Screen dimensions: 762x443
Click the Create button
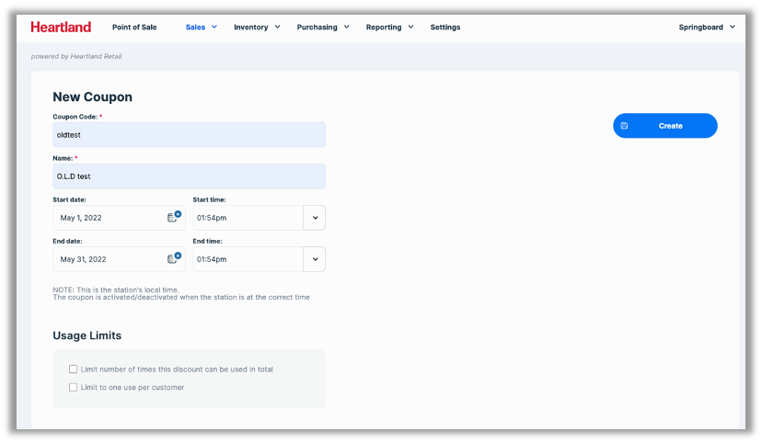click(x=665, y=126)
